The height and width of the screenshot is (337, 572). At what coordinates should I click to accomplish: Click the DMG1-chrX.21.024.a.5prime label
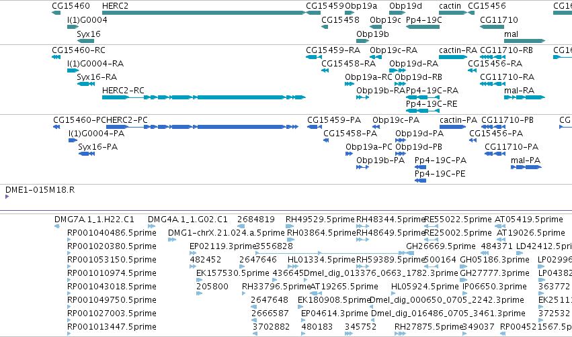click(226, 232)
